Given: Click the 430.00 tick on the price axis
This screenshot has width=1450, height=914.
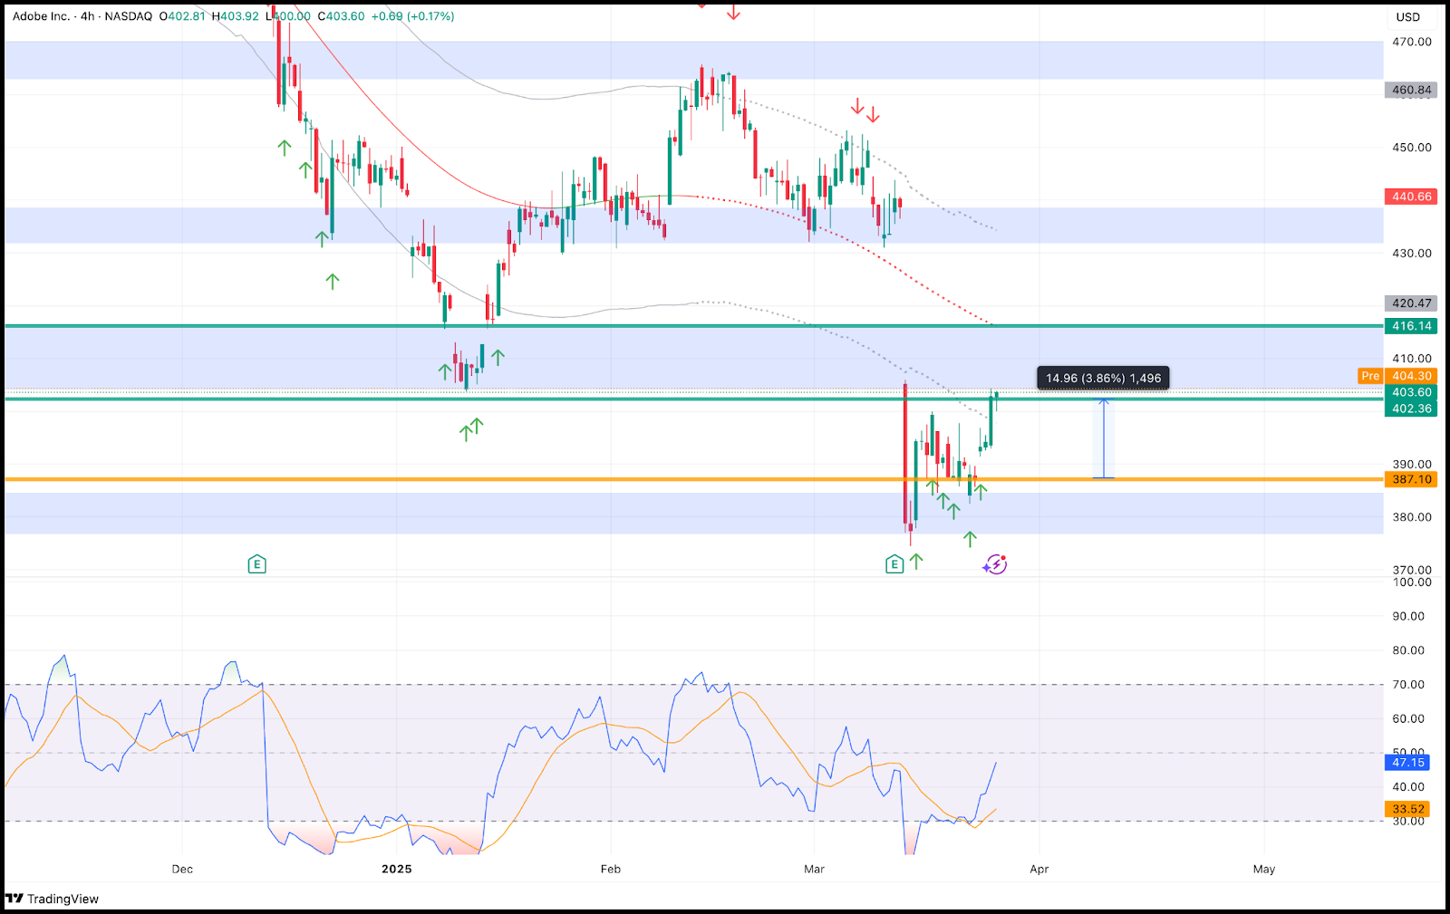Looking at the screenshot, I should pyautogui.click(x=1412, y=254).
